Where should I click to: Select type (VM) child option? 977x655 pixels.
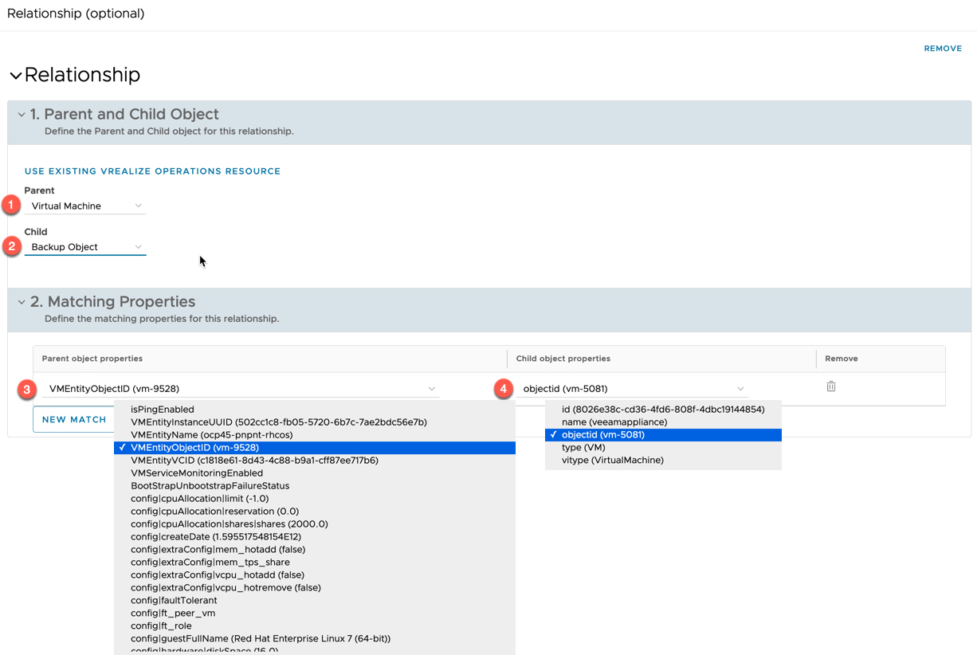663,448
